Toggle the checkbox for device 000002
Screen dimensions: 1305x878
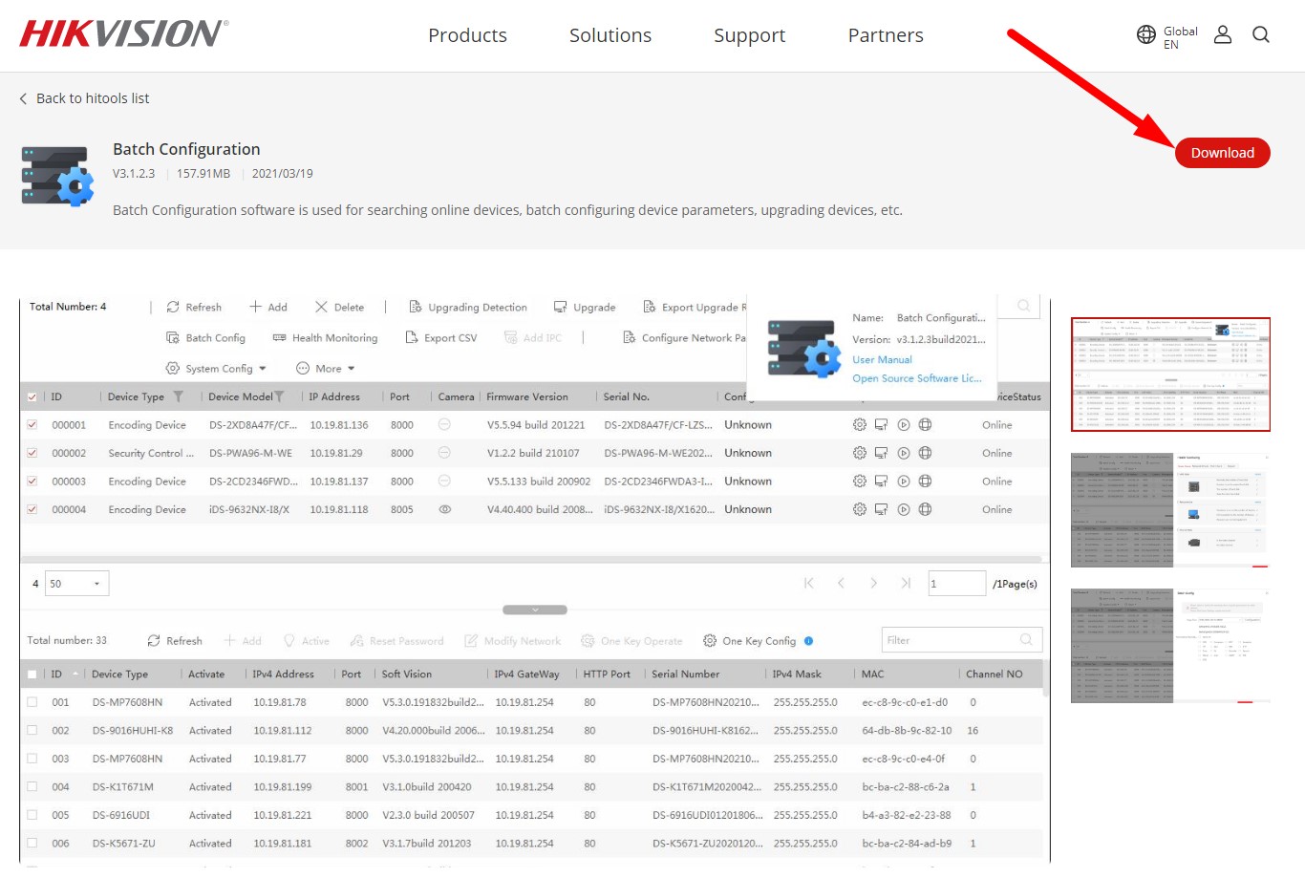32,454
